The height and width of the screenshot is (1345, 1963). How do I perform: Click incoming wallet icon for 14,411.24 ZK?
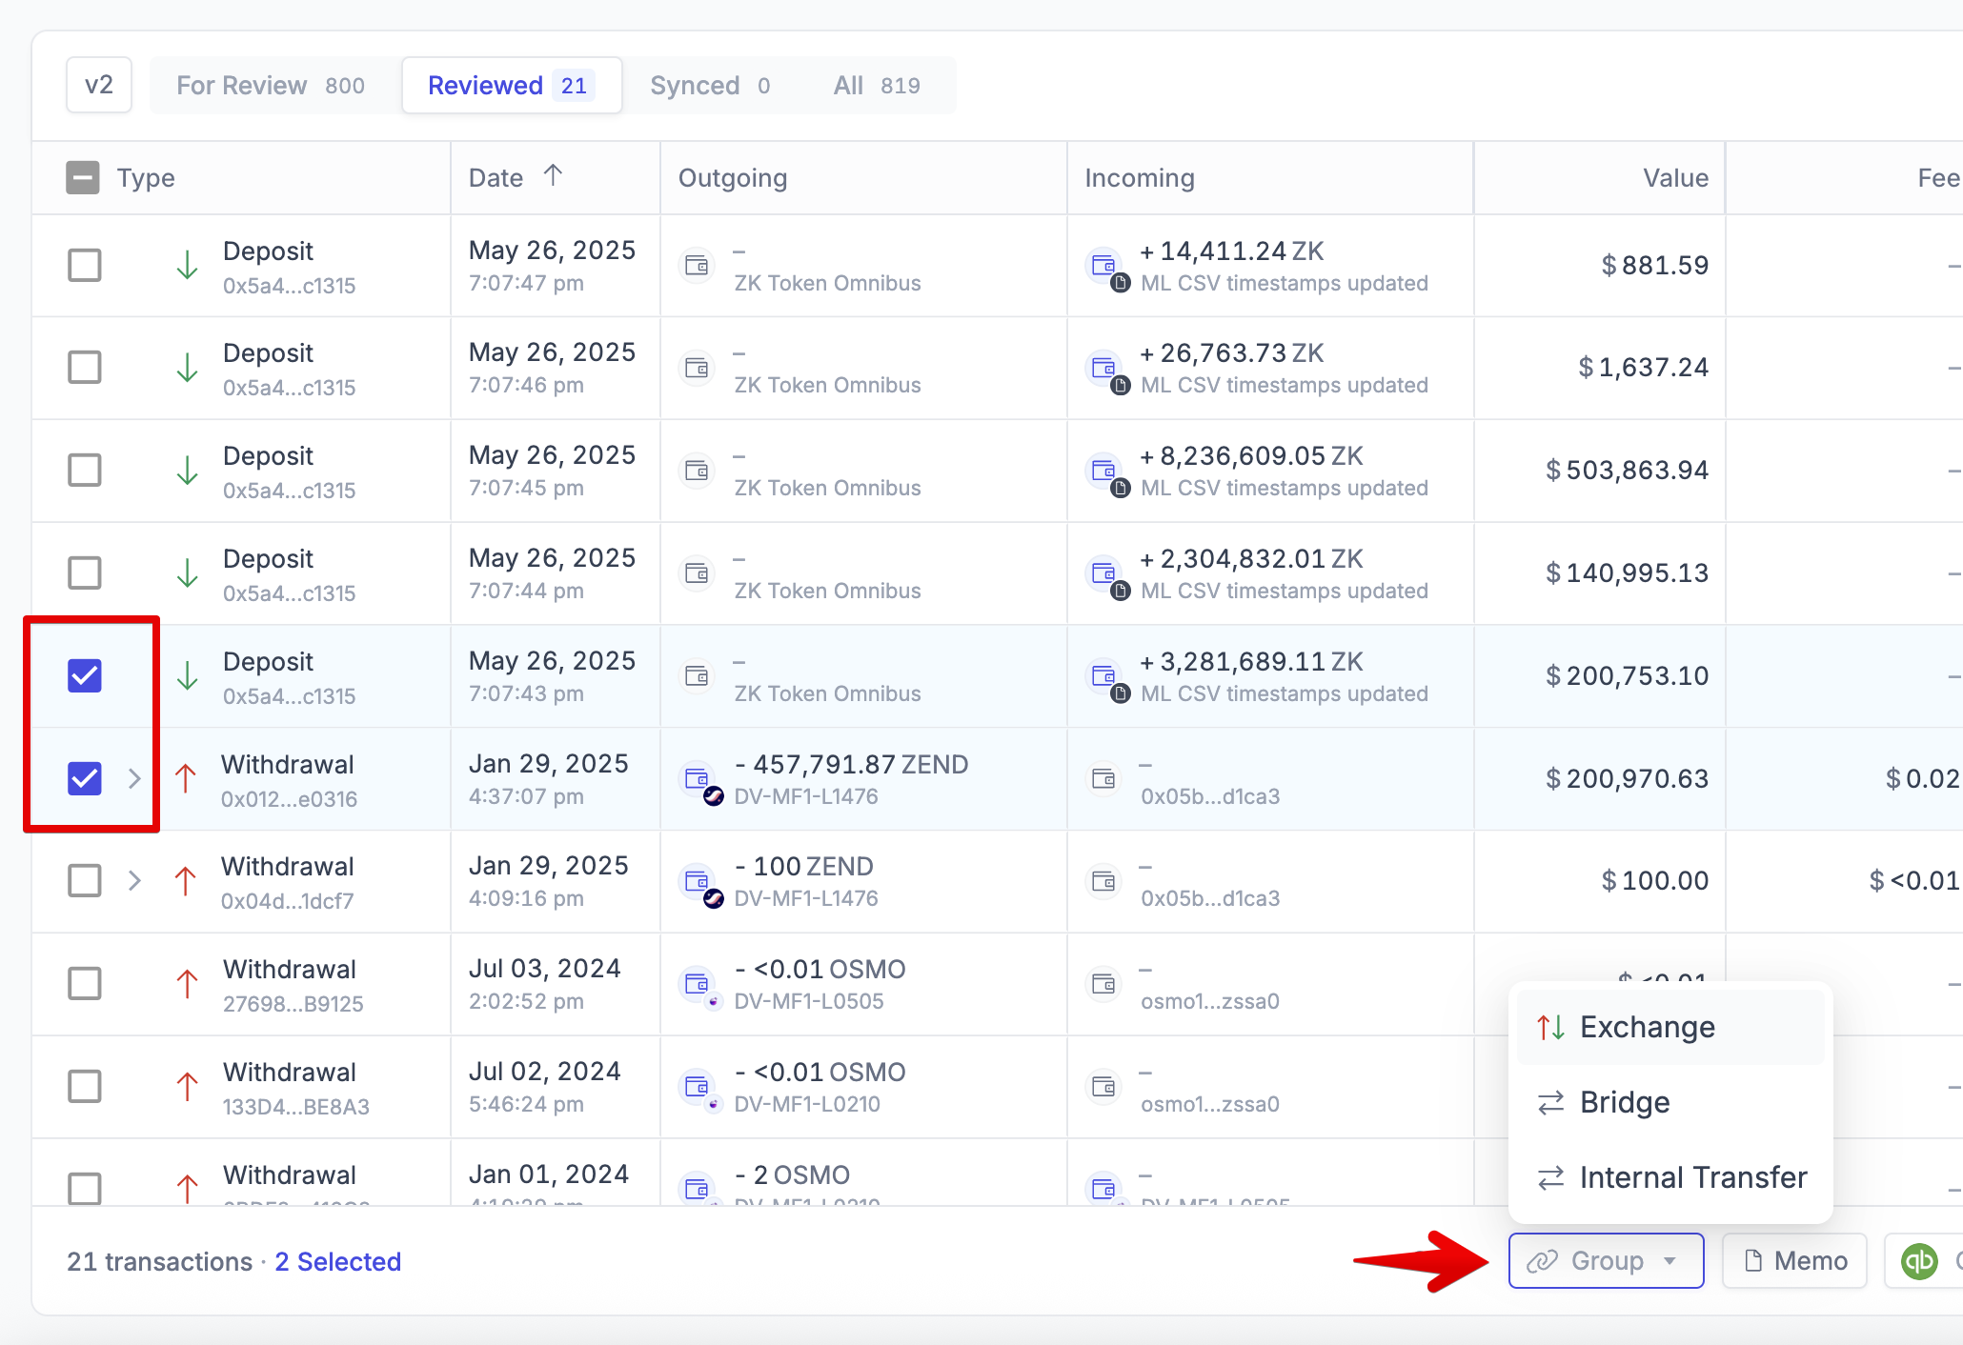click(1104, 265)
